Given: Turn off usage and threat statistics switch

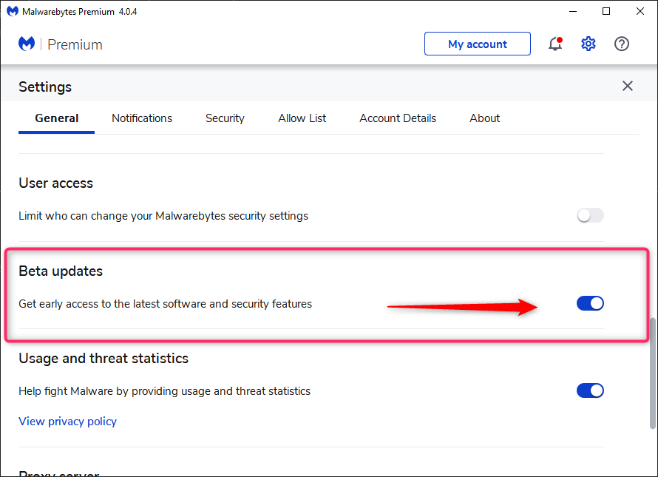Looking at the screenshot, I should click(x=590, y=390).
